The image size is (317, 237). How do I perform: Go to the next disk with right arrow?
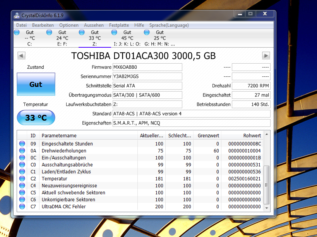tap(266, 55)
